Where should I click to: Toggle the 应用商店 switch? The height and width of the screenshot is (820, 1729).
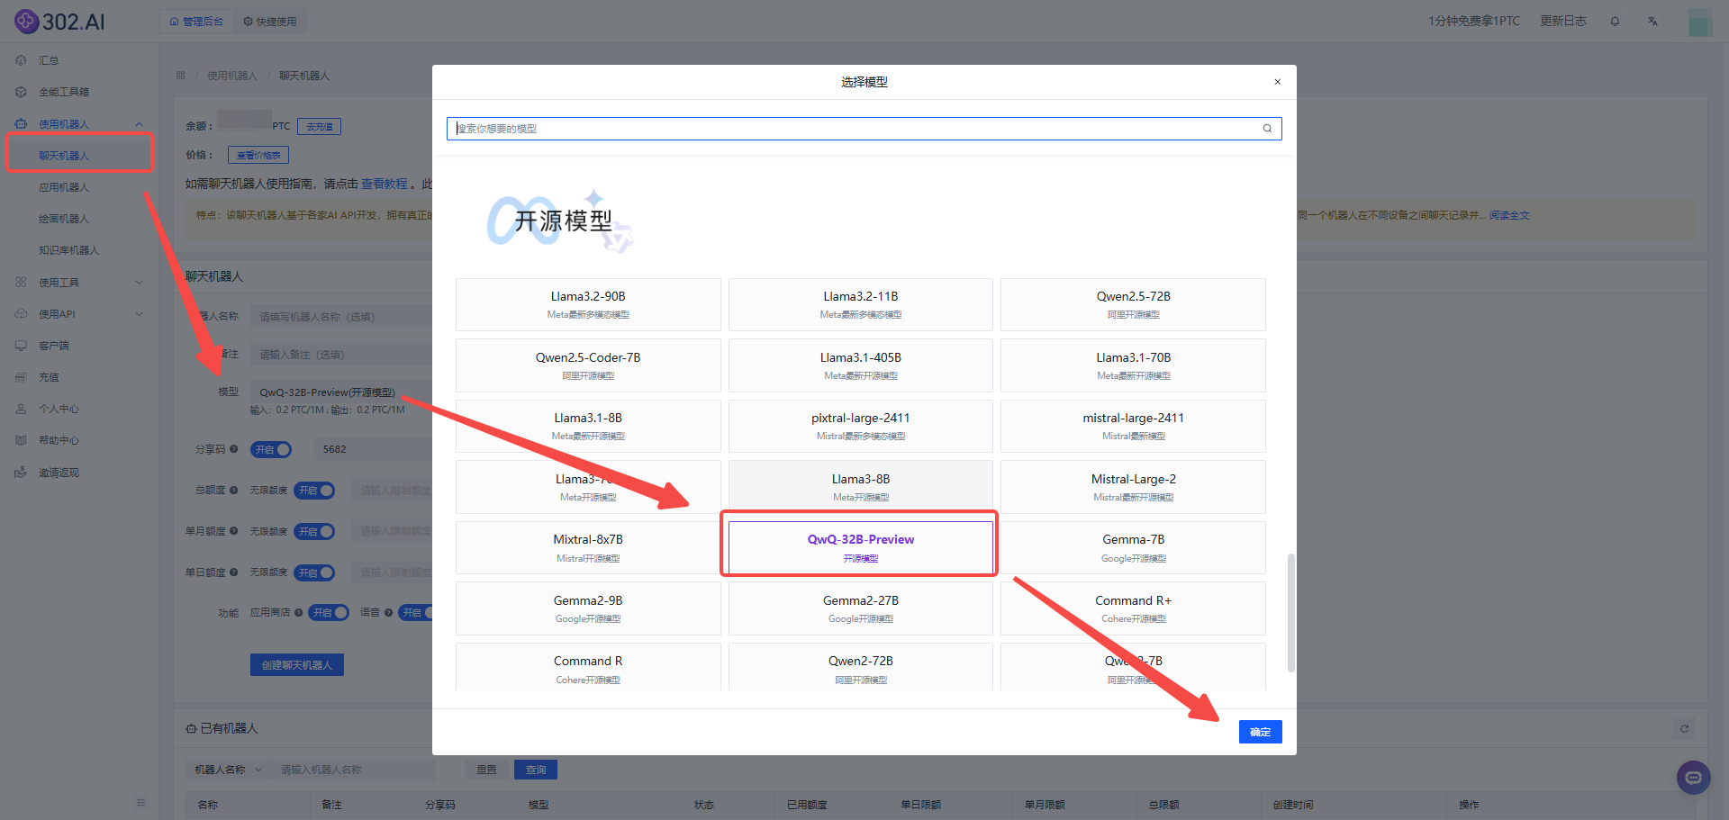329,613
